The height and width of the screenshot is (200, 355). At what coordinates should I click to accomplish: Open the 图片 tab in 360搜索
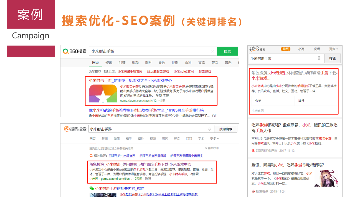[x=149, y=62]
